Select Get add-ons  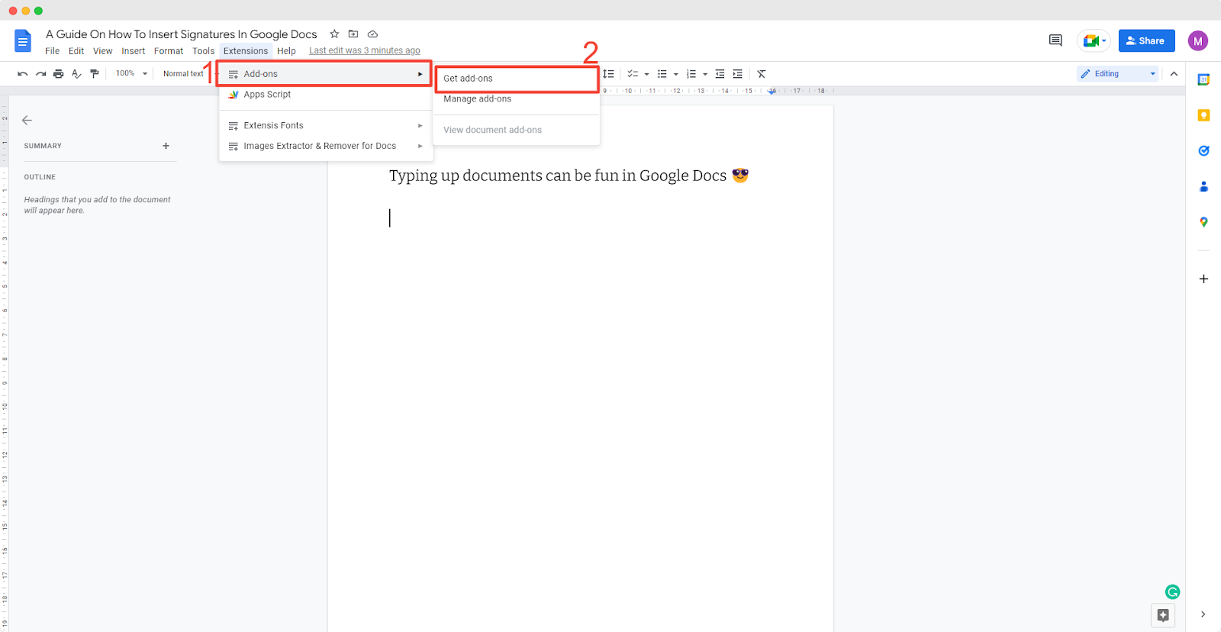517,79
